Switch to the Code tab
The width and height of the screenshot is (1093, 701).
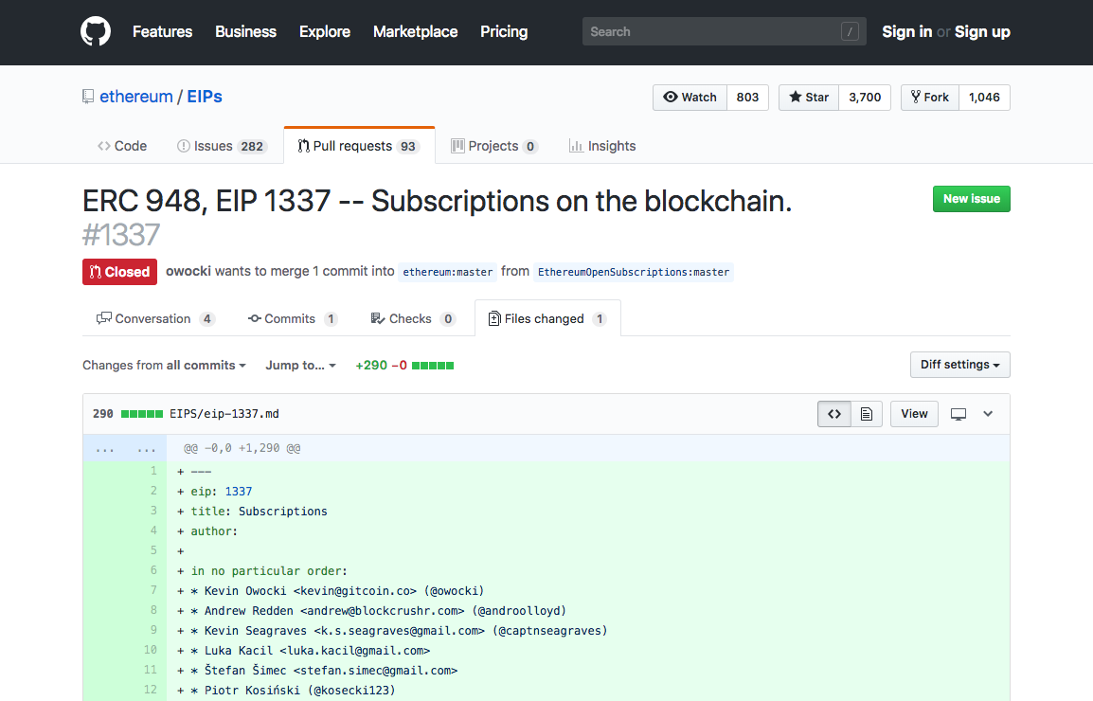(122, 146)
